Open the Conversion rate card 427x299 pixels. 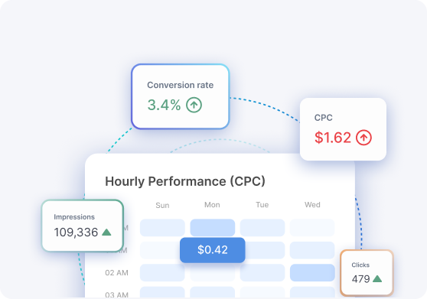[181, 96]
